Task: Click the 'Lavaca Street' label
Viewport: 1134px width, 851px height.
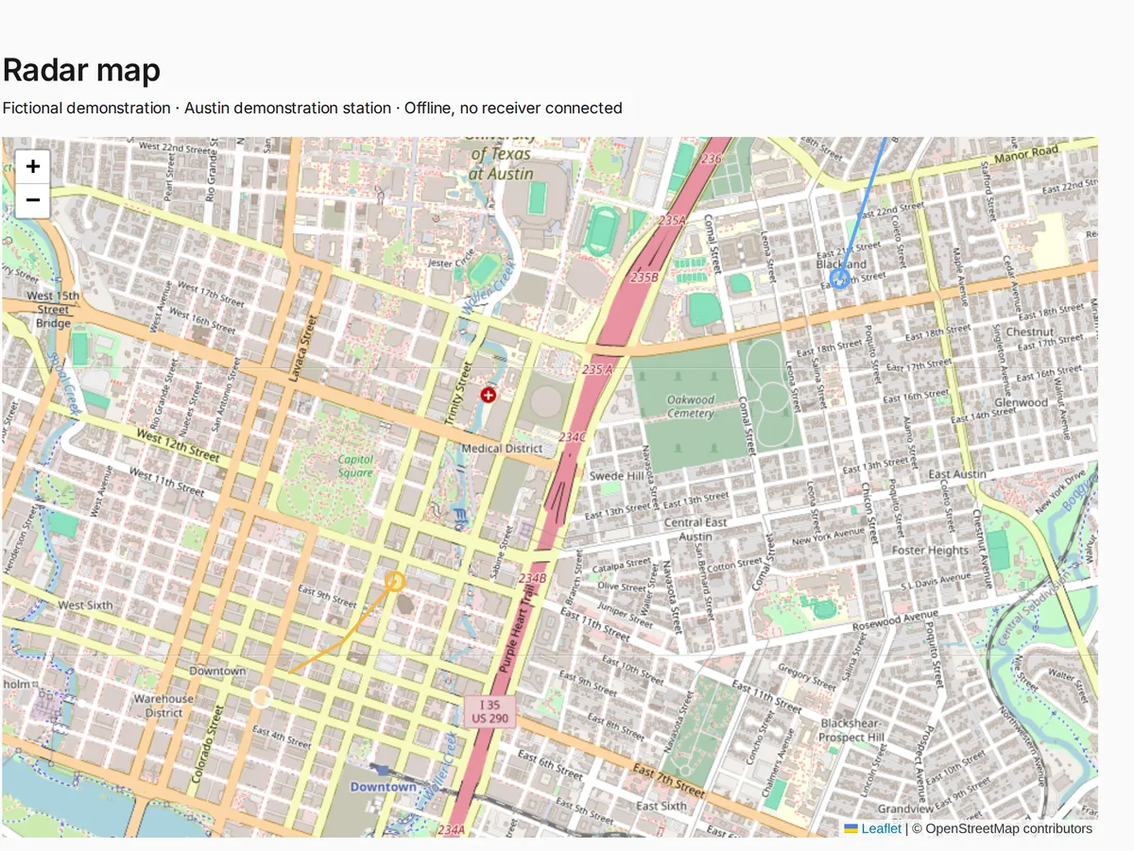Action: (x=304, y=349)
